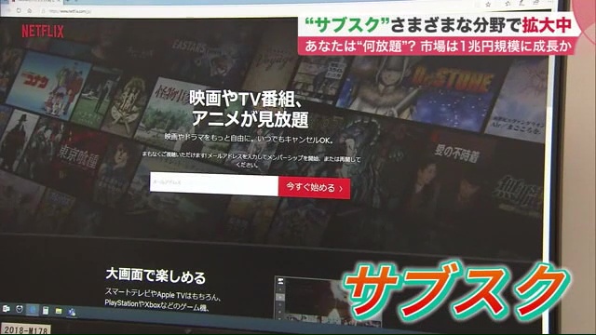Open the favorites list star icon

coord(508,4)
